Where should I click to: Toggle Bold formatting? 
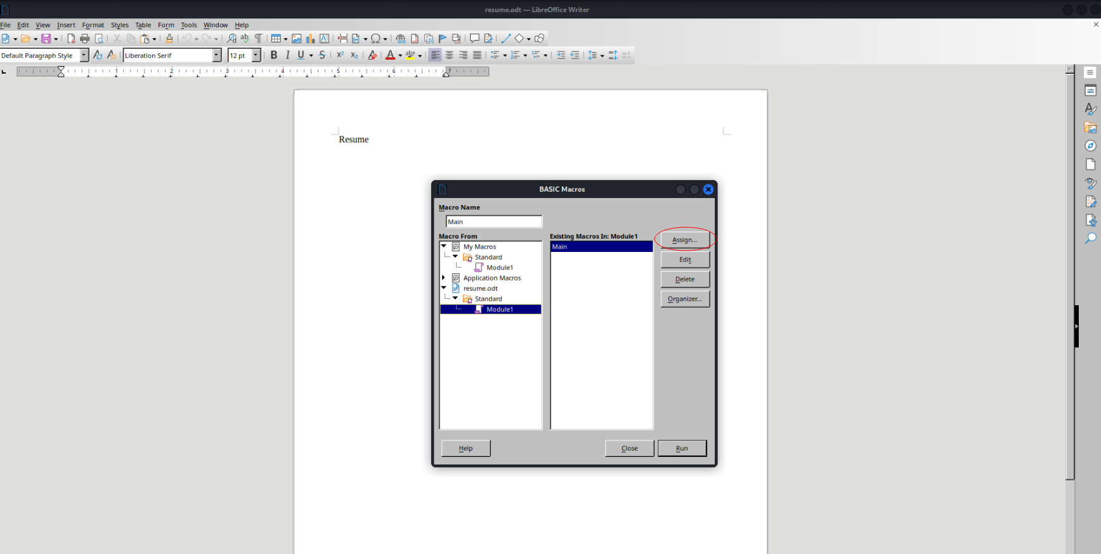pos(274,55)
